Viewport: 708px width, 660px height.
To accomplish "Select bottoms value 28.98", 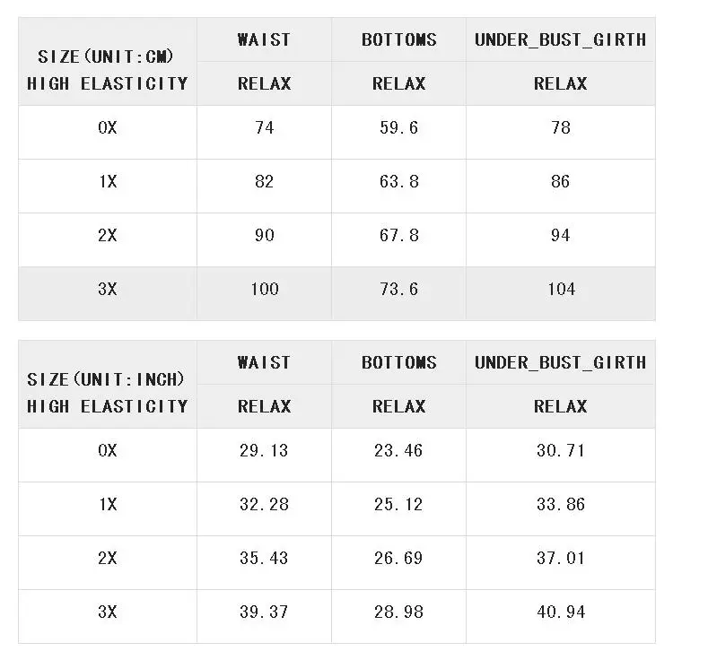I will point(398,612).
